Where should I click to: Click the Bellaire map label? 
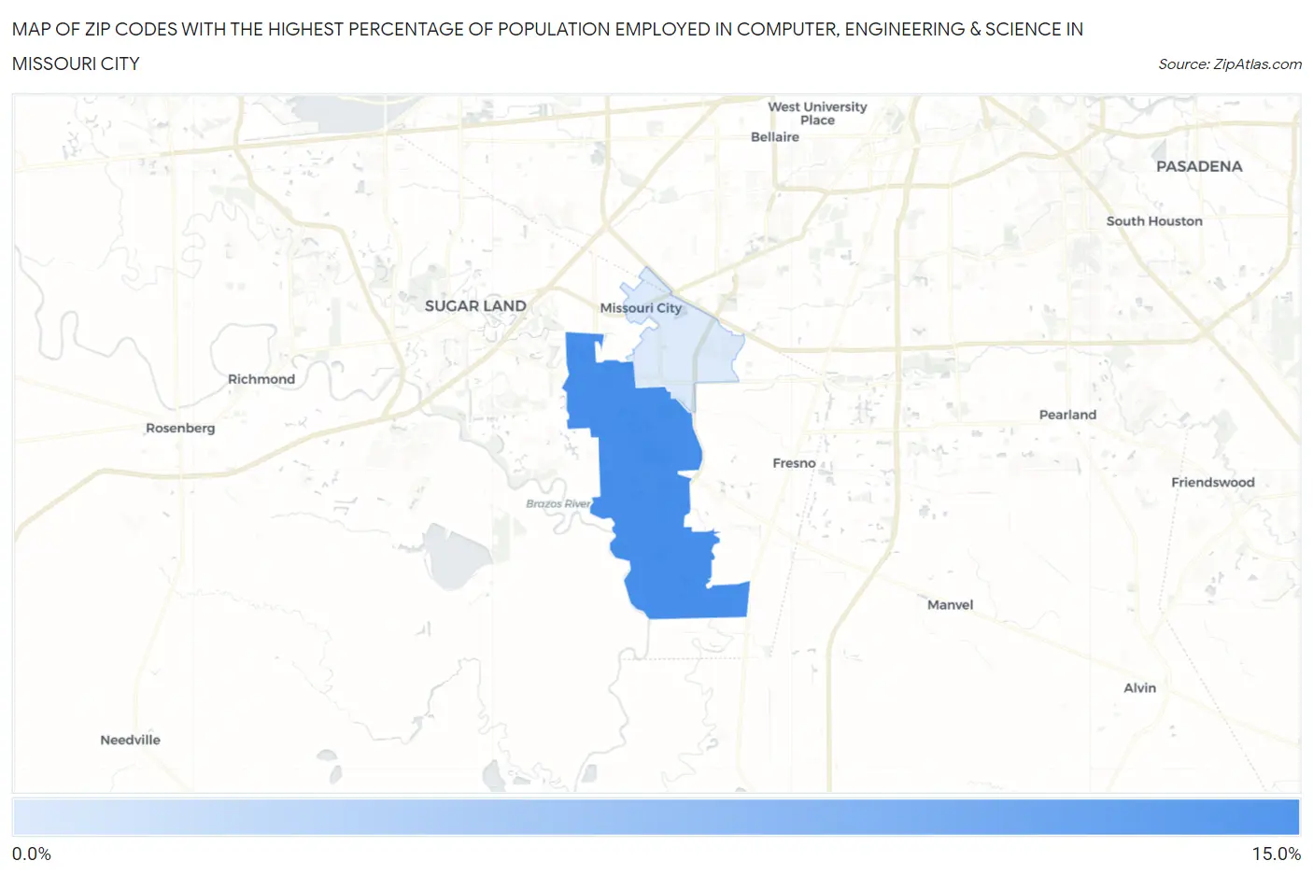pos(775,137)
